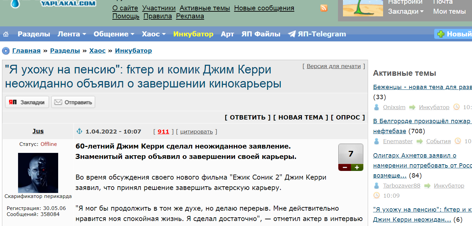Open События section link in sidebar
This screenshot has height=226, width=472.
pyautogui.click(x=438, y=141)
